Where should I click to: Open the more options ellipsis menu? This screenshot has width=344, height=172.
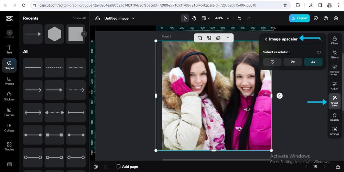tap(227, 38)
